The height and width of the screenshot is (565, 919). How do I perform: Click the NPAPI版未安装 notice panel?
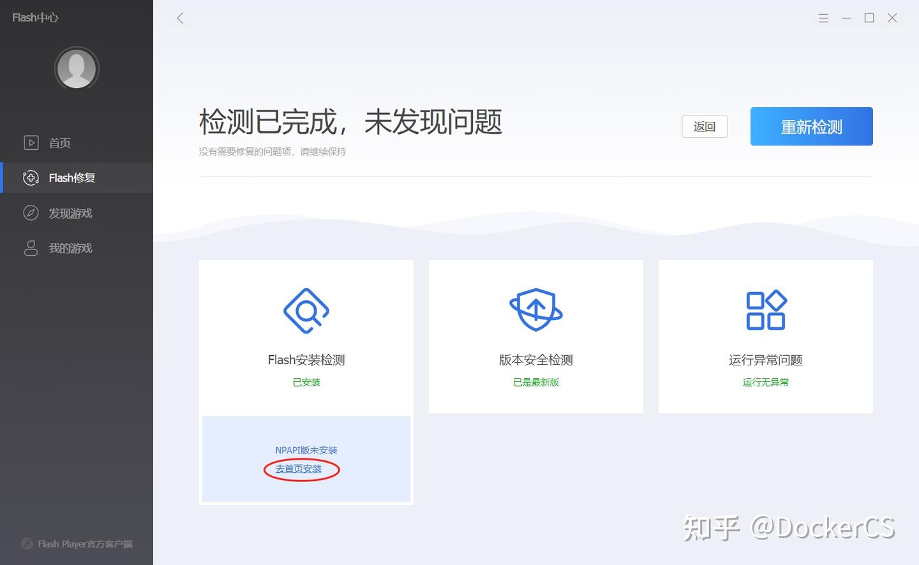coord(306,450)
